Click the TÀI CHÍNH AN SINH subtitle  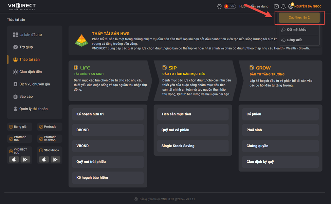pyautogui.click(x=89, y=74)
